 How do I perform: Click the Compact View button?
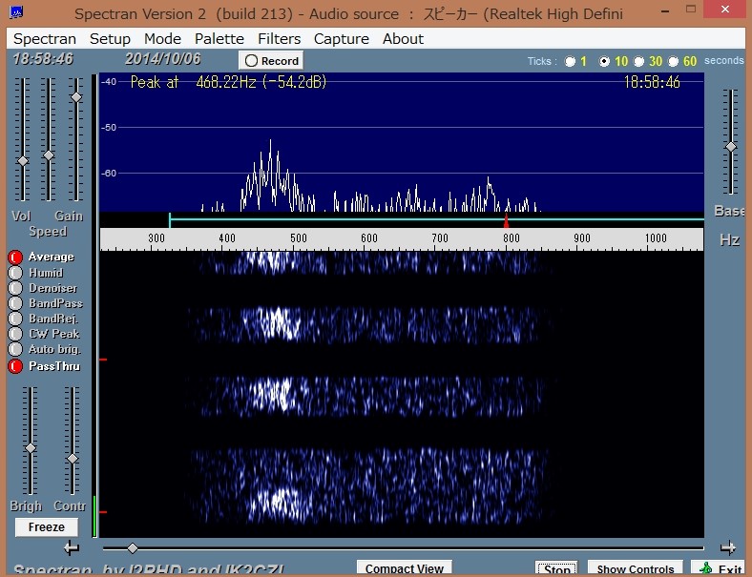click(405, 568)
